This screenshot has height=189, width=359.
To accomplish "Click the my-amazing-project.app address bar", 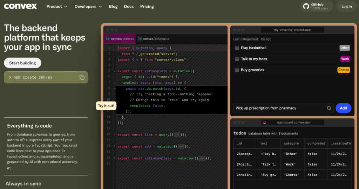I will click(292, 30).
